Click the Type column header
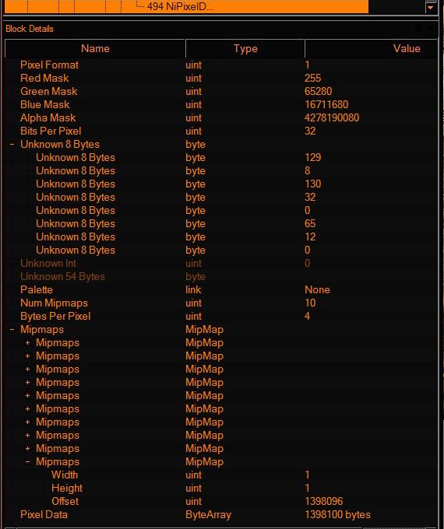The image size is (444, 529). pos(245,48)
